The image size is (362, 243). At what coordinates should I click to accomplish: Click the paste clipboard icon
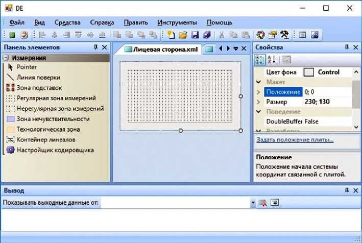click(246, 35)
